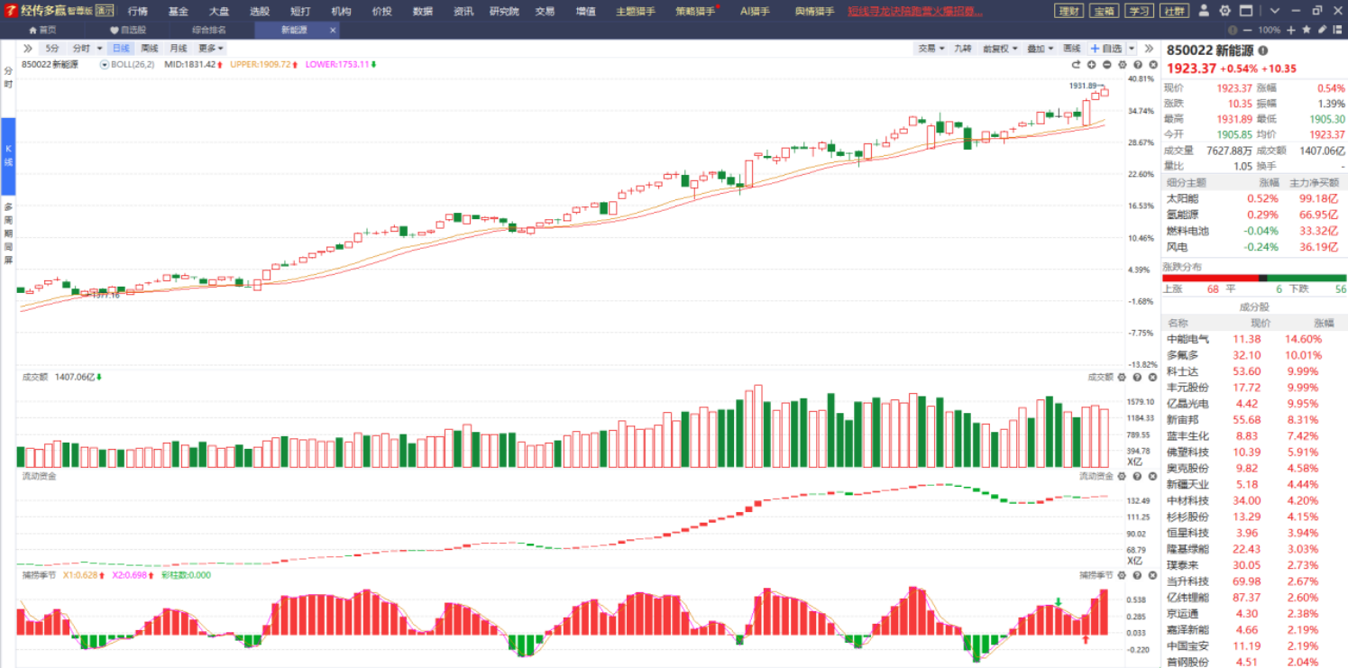Open settings gear of the 成交额 panel
Screen dimensions: 1348x668
coord(1122,378)
